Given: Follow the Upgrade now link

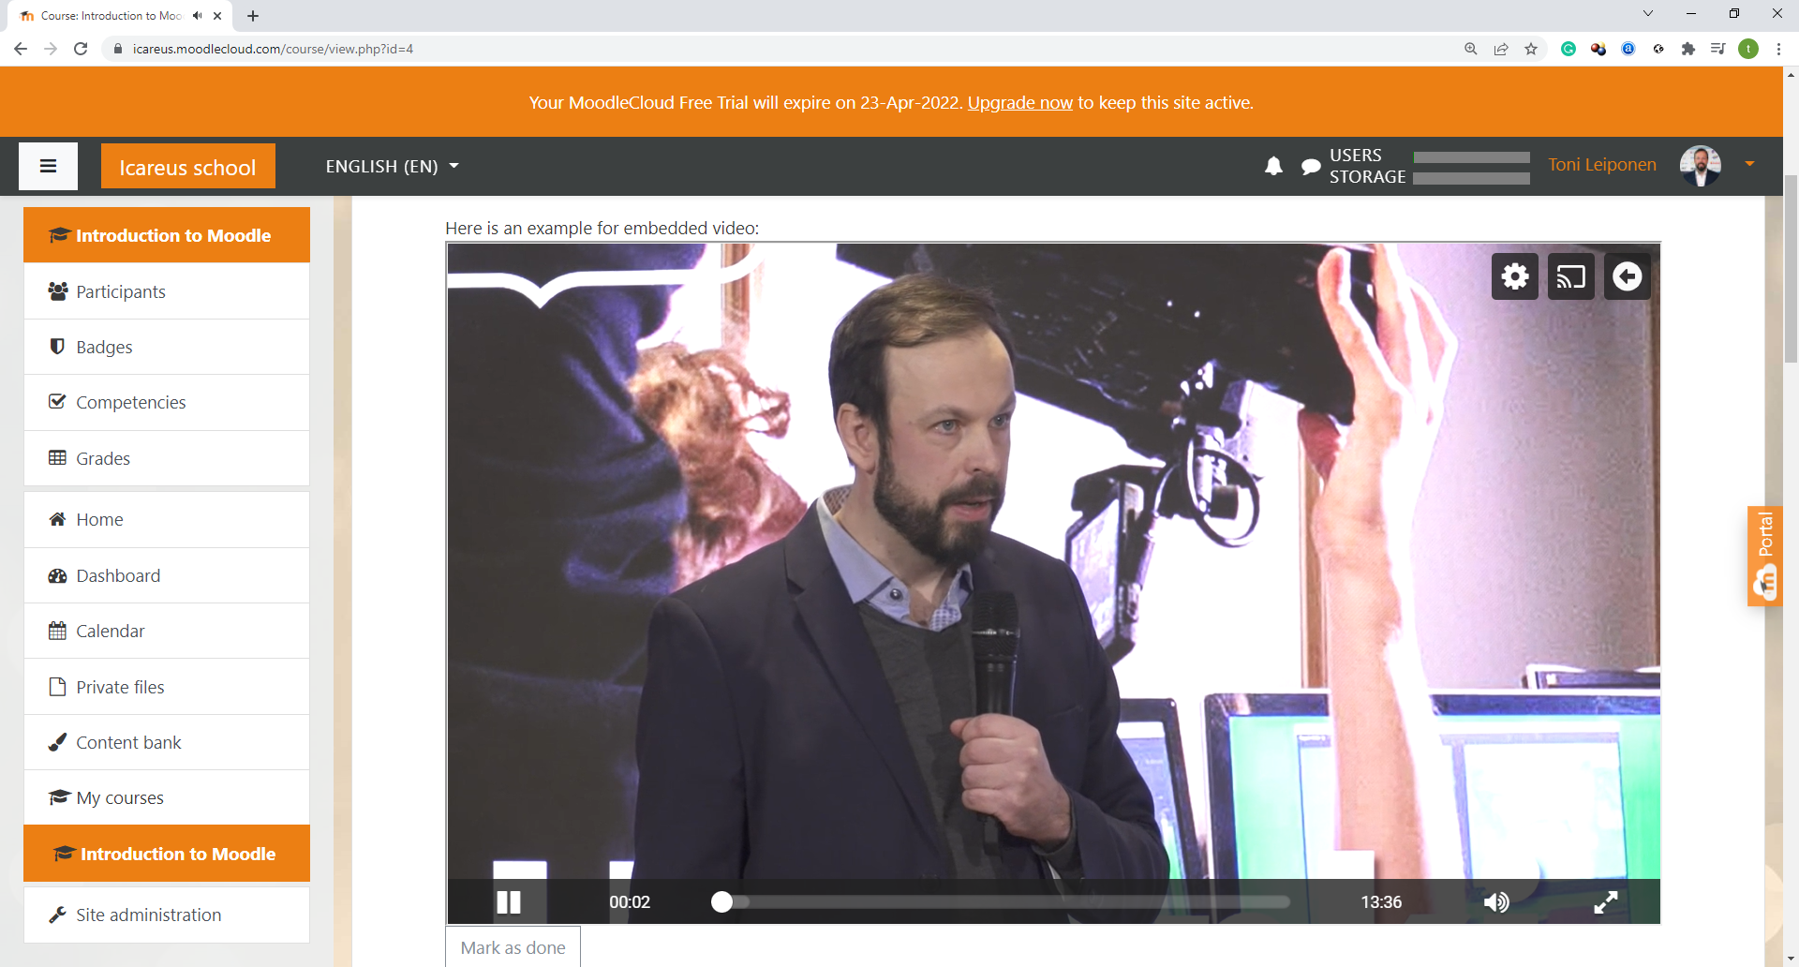Looking at the screenshot, I should pyautogui.click(x=1019, y=103).
